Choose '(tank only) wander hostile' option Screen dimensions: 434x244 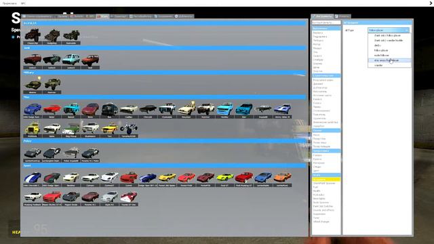tap(389, 41)
